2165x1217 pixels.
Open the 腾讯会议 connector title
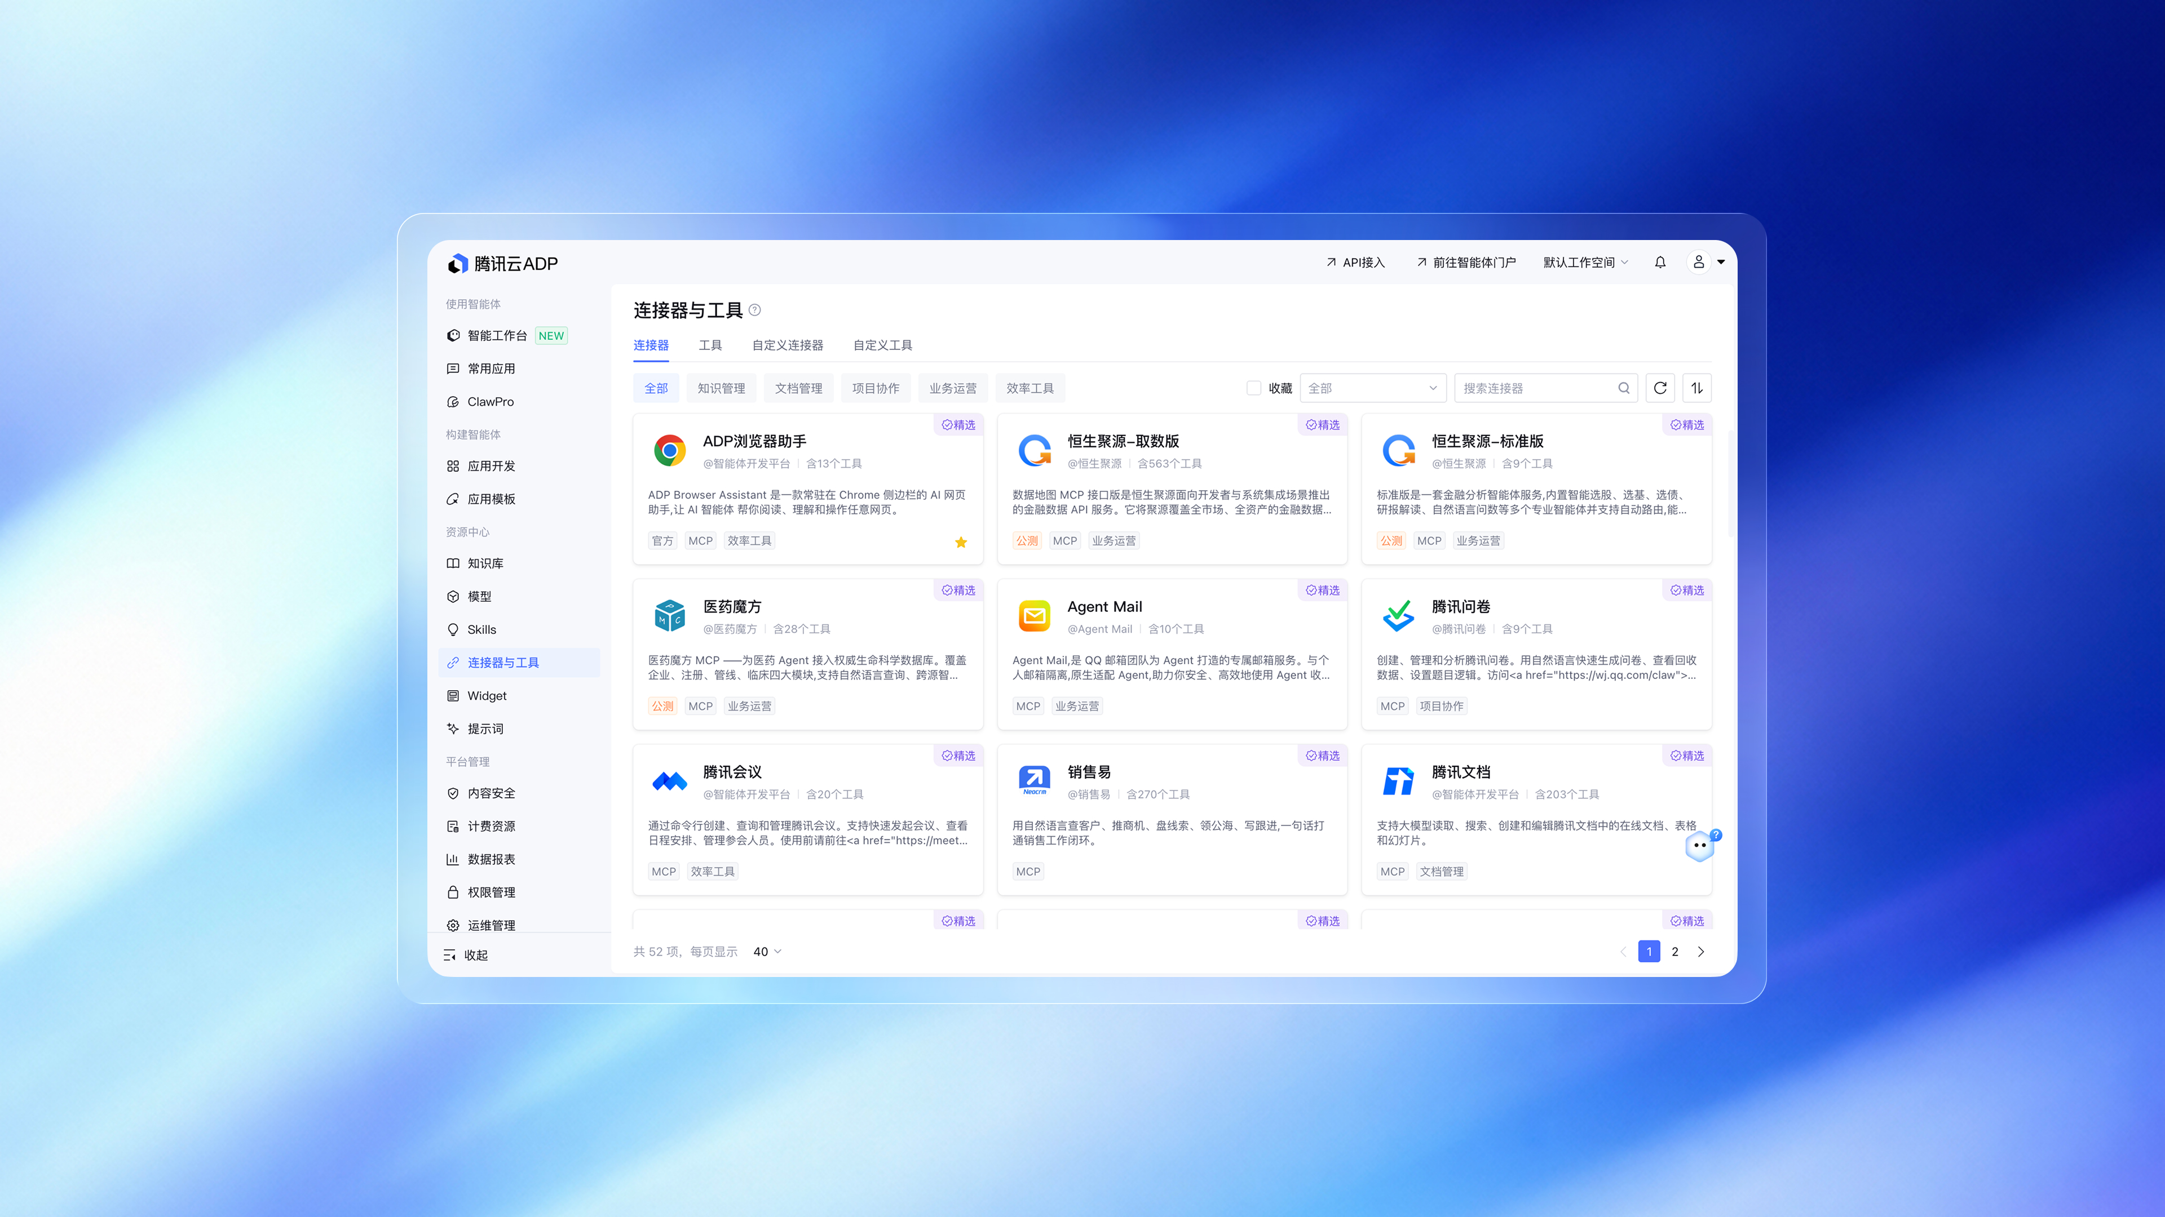(732, 772)
